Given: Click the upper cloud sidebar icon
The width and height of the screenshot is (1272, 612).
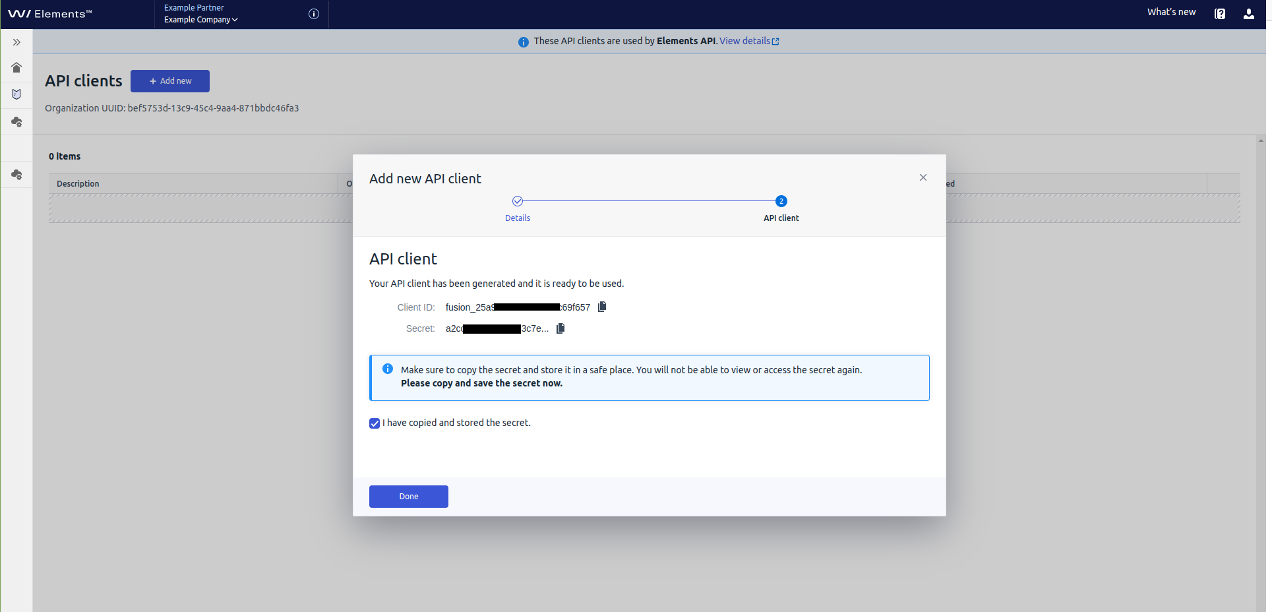Looking at the screenshot, I should [16, 122].
